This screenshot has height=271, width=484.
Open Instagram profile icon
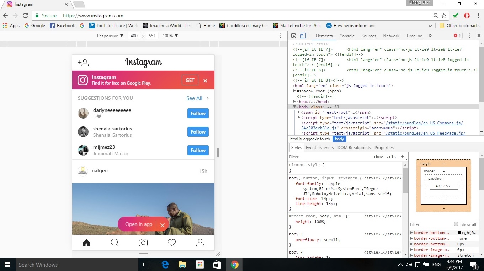point(200,243)
